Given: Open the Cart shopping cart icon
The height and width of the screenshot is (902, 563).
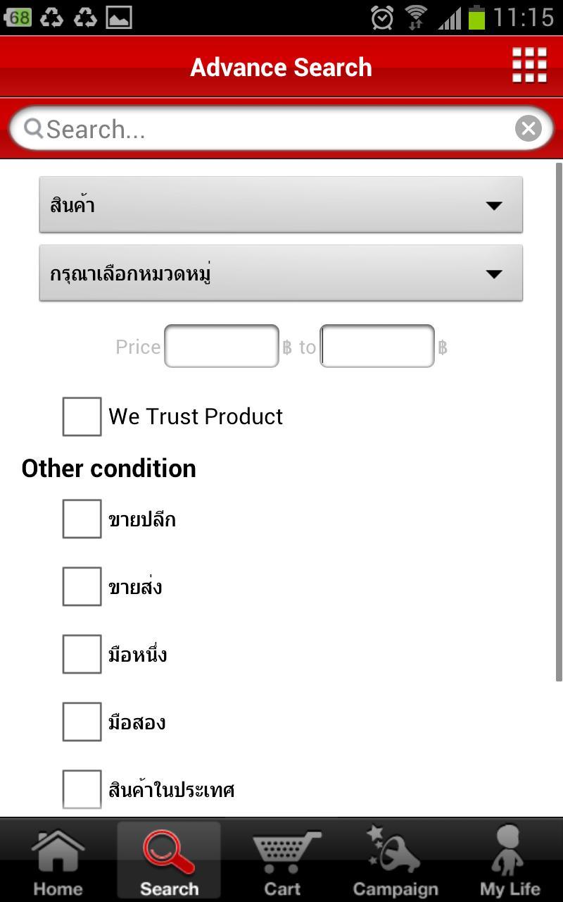Looking at the screenshot, I should (x=283, y=860).
